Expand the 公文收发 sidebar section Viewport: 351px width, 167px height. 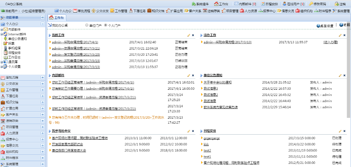(x=43, y=84)
